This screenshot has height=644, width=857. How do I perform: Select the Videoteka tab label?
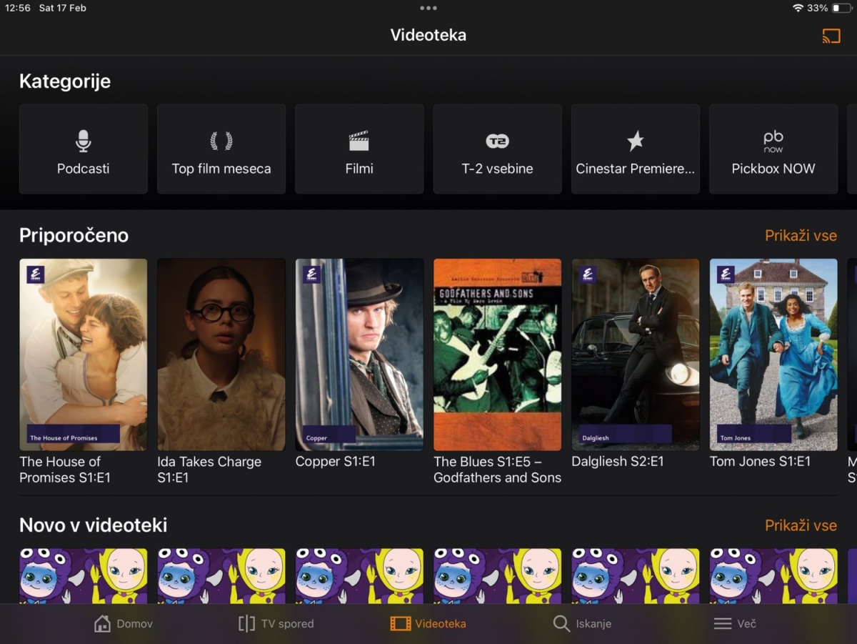(441, 624)
